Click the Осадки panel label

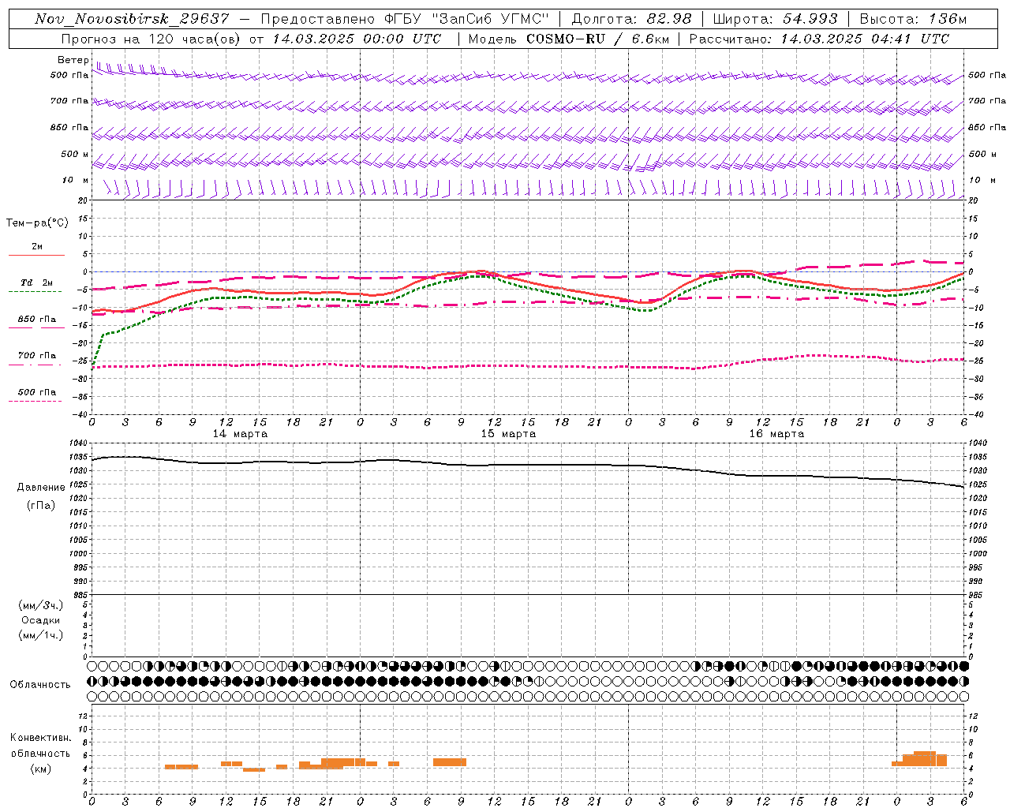point(41,620)
